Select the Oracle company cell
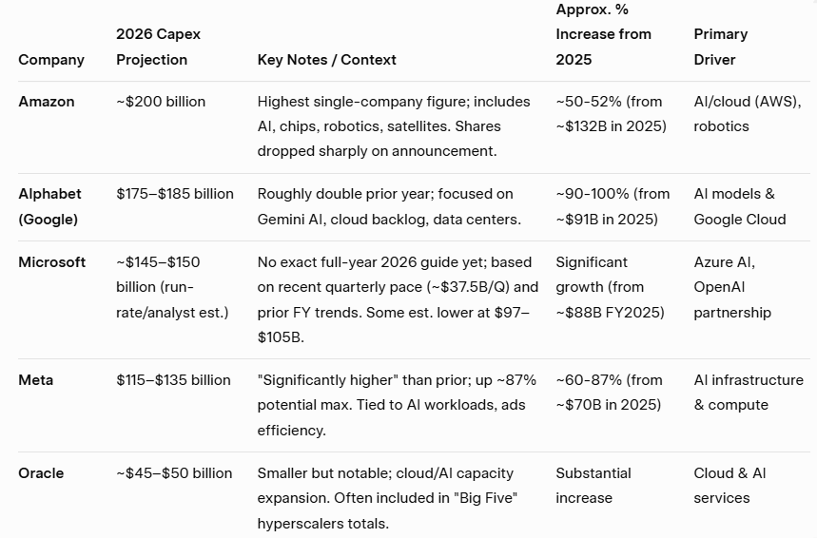Viewport: 817px width, 538px height. [x=39, y=473]
